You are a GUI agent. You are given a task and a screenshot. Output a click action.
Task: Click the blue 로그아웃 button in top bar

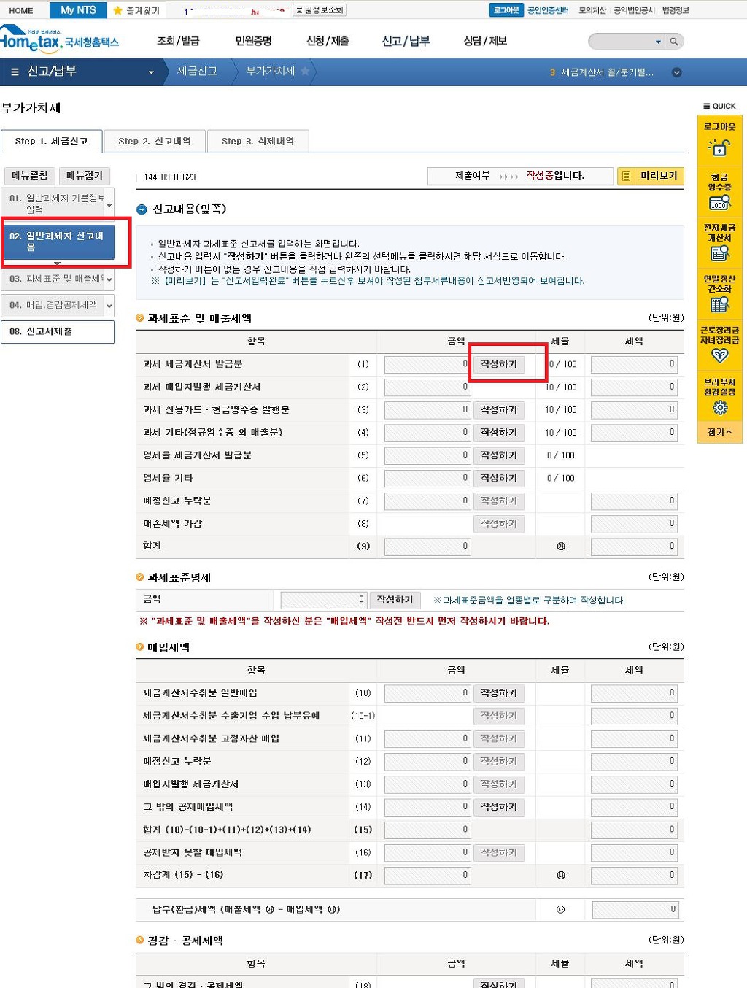[x=506, y=10]
